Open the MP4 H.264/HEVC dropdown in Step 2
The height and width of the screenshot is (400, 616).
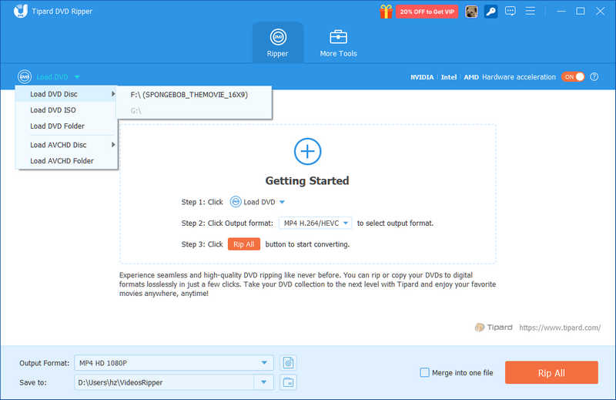(316, 223)
